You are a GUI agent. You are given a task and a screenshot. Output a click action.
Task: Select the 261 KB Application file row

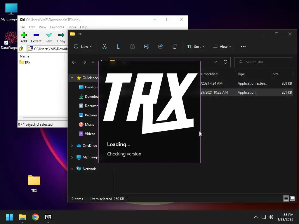247,92
